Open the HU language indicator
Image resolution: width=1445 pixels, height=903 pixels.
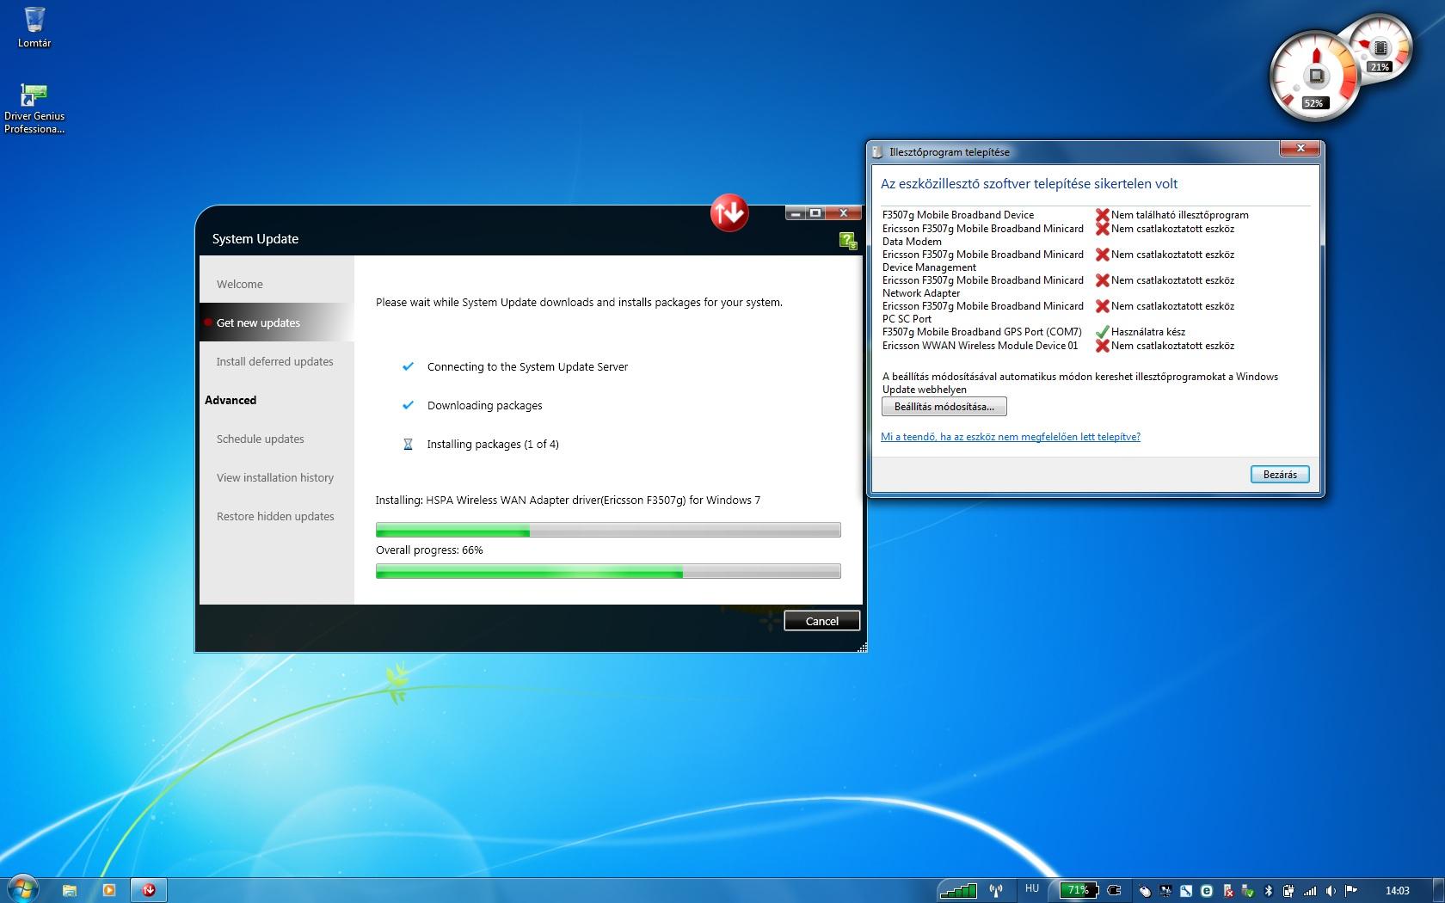point(1032,889)
